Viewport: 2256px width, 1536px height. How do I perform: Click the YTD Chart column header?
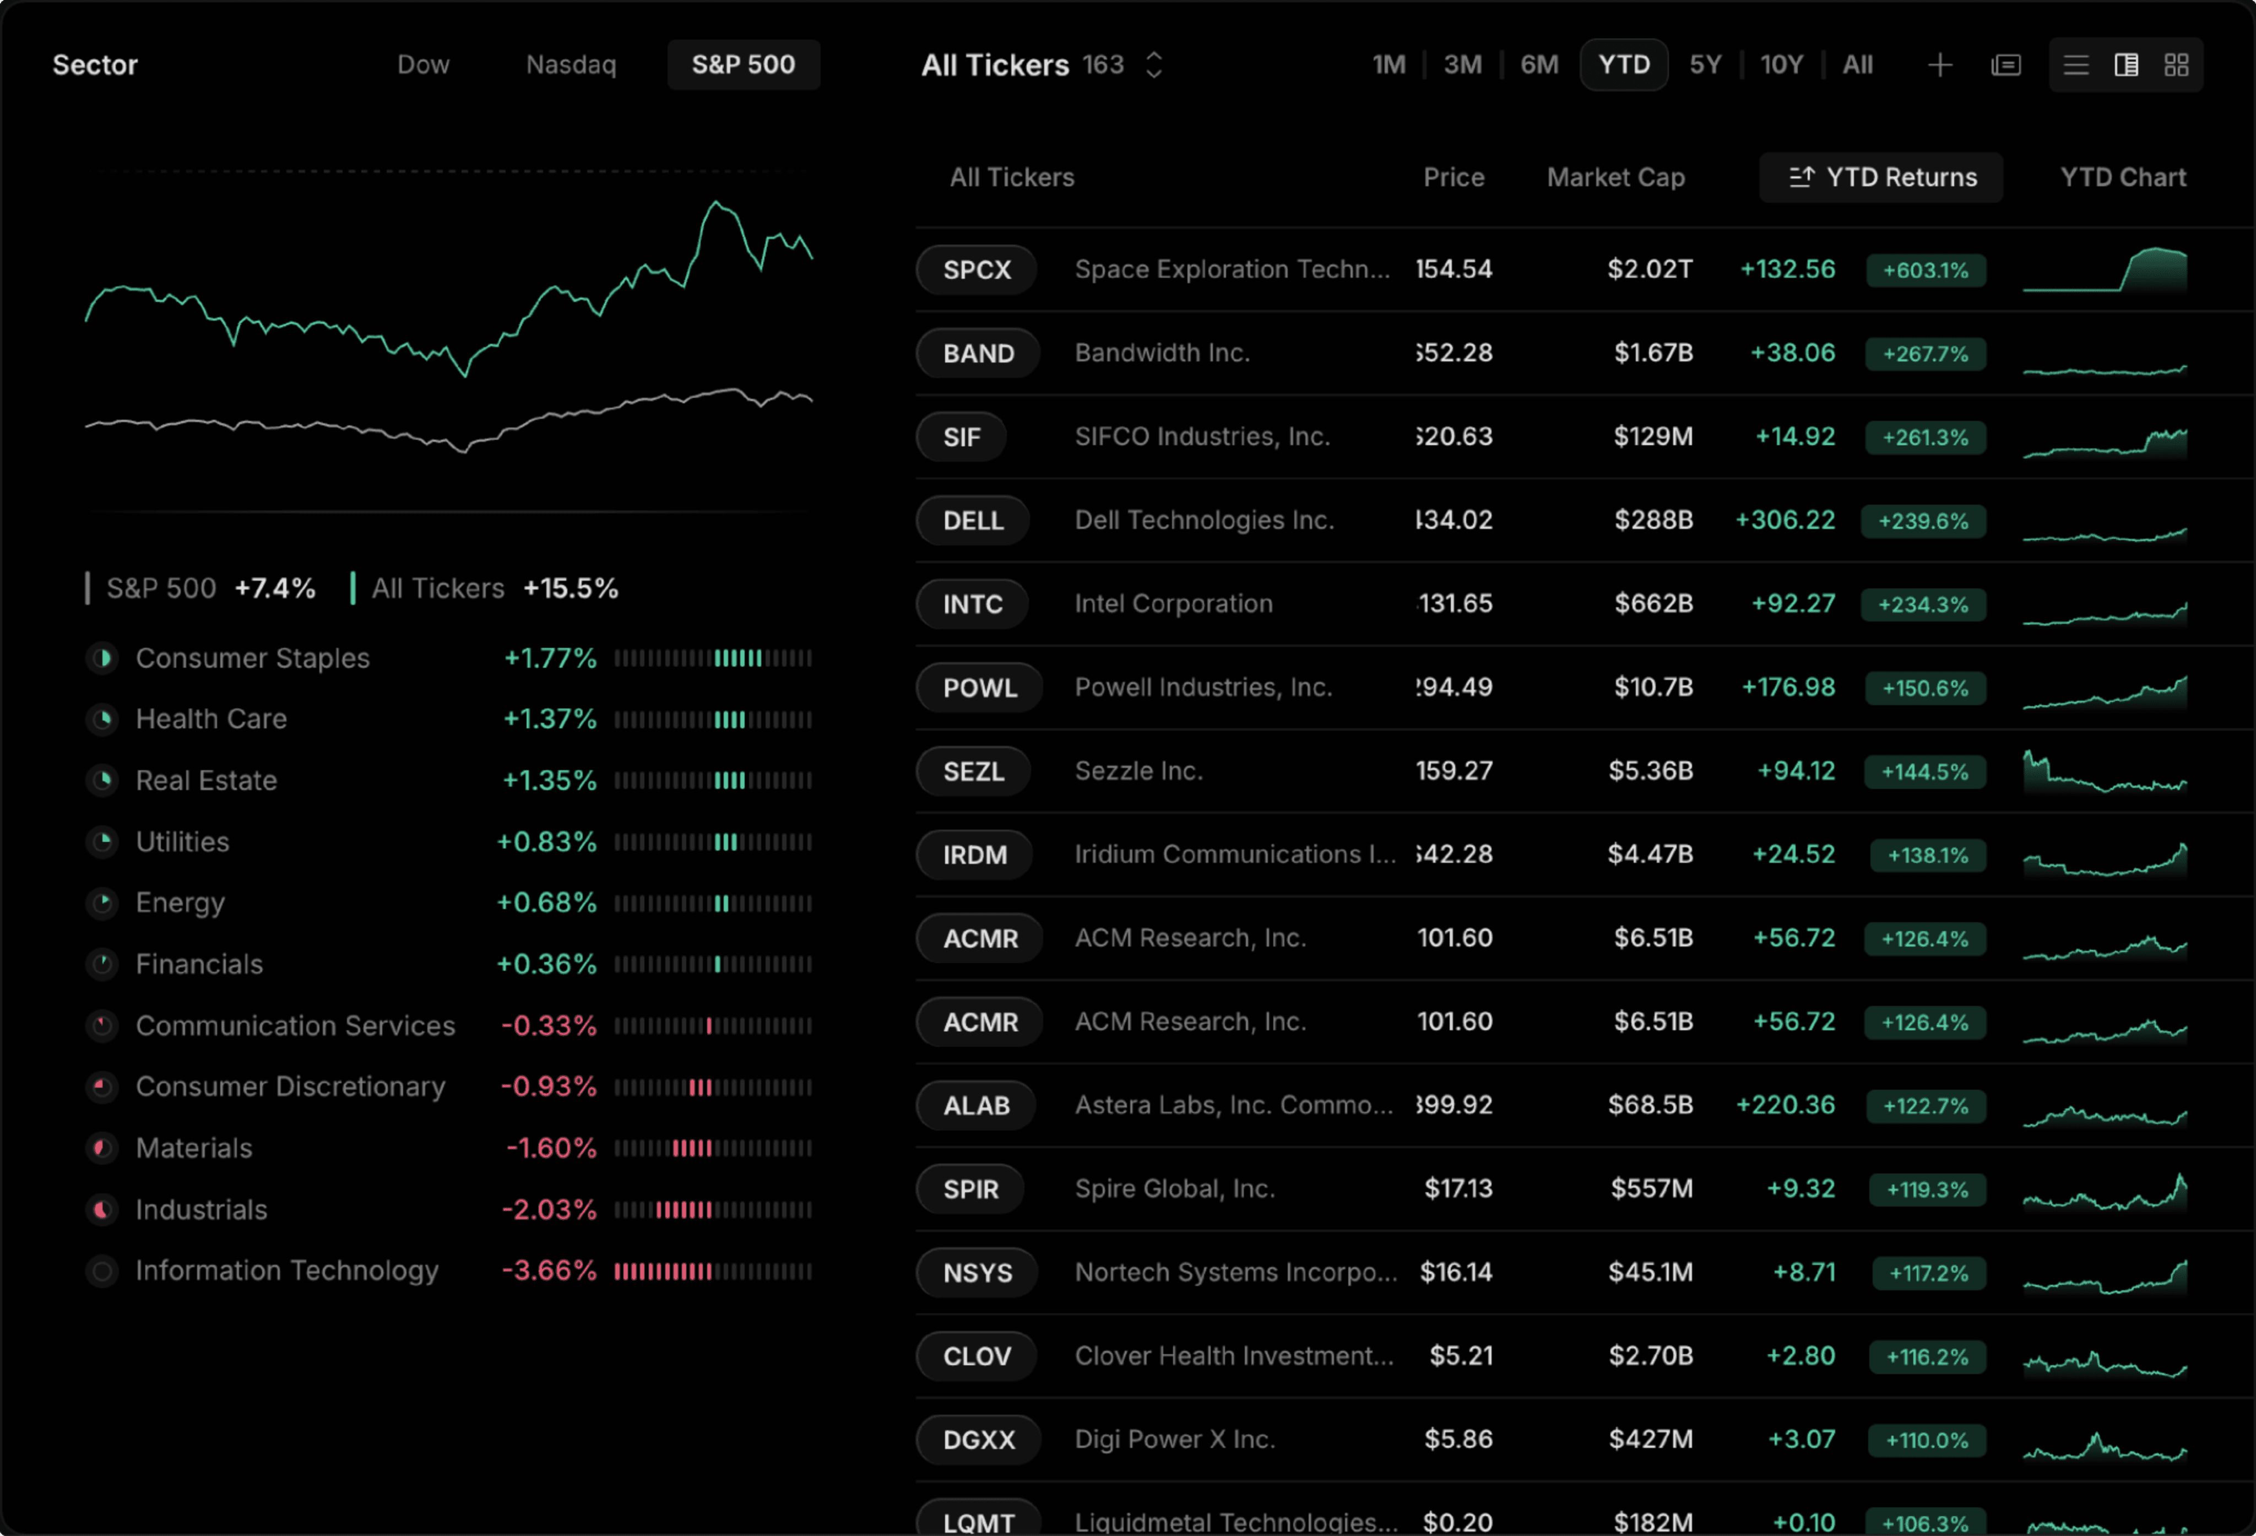[x=2124, y=177]
